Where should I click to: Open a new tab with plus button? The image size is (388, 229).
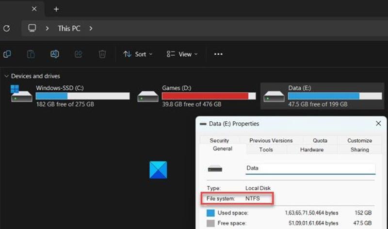56,9
